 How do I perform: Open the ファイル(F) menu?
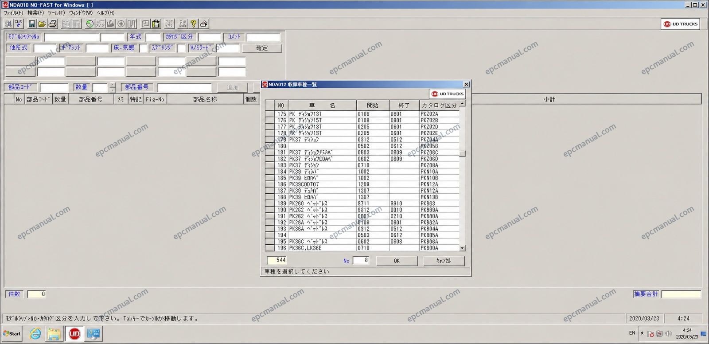13,13
